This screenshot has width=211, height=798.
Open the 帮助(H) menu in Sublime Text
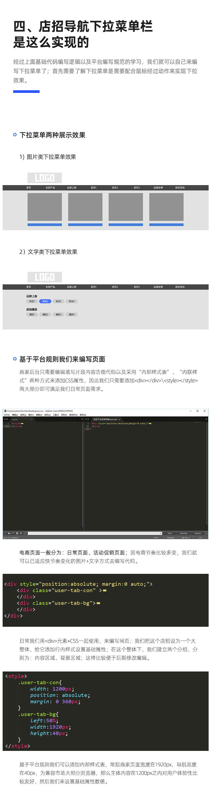(83, 415)
